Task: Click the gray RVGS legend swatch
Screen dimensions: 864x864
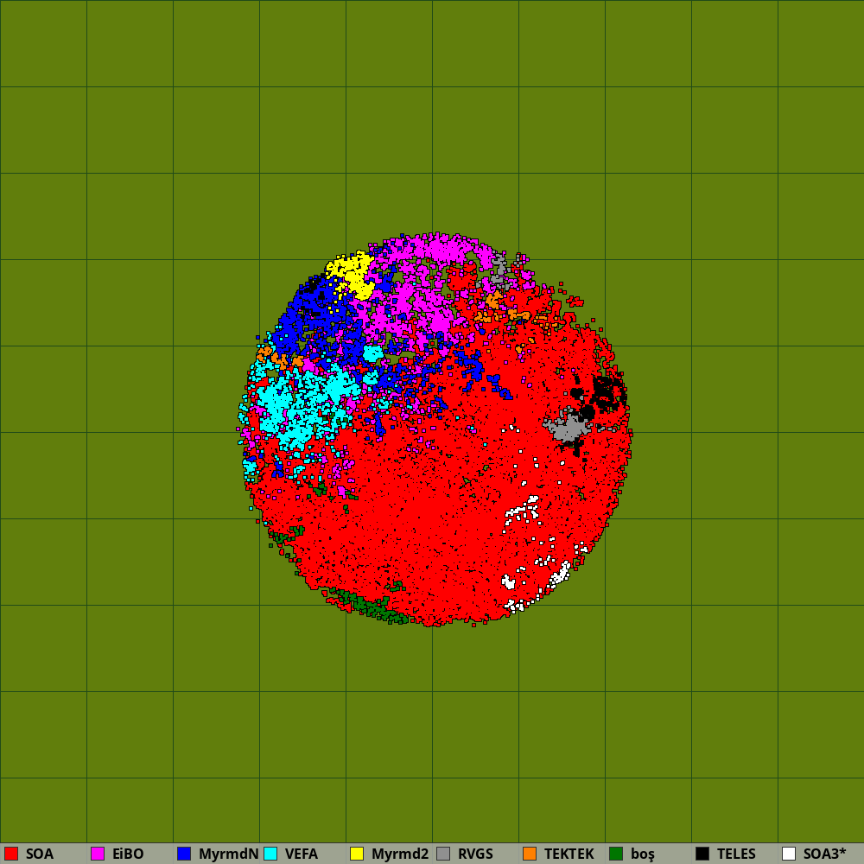Action: tap(443, 854)
